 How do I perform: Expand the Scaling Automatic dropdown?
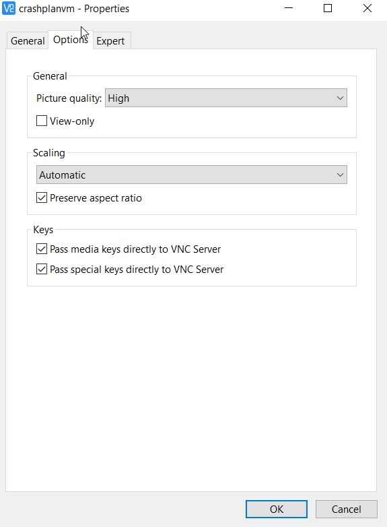coord(192,175)
